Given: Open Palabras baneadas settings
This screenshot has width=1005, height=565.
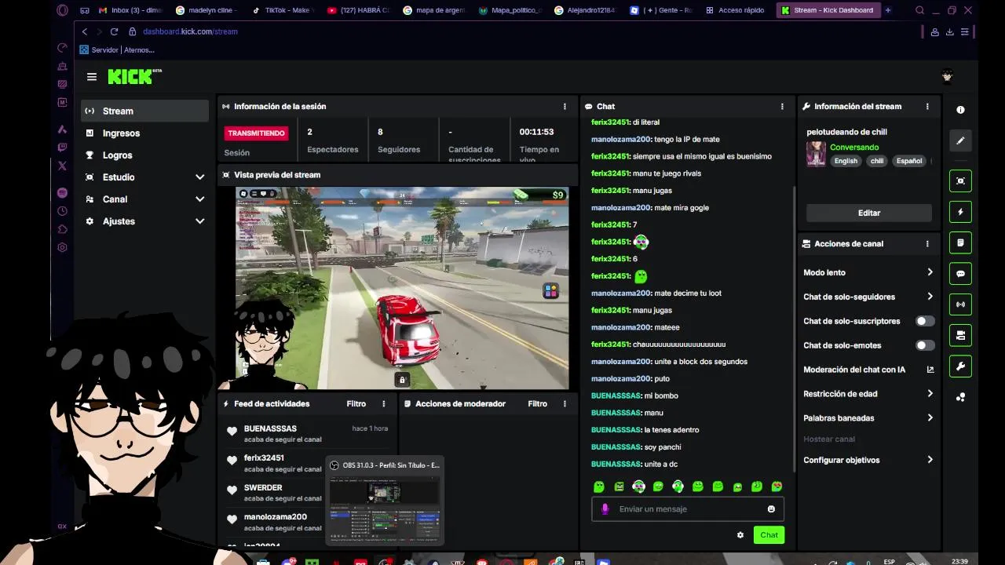Looking at the screenshot, I should pos(868,418).
